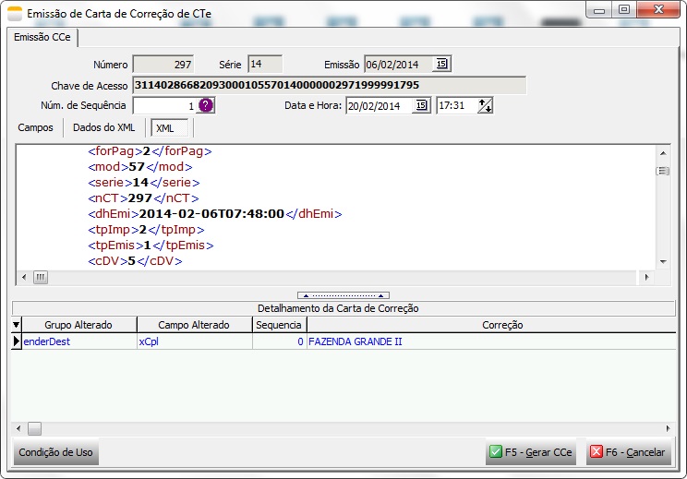Click the mod 57 XML line

click(x=139, y=167)
